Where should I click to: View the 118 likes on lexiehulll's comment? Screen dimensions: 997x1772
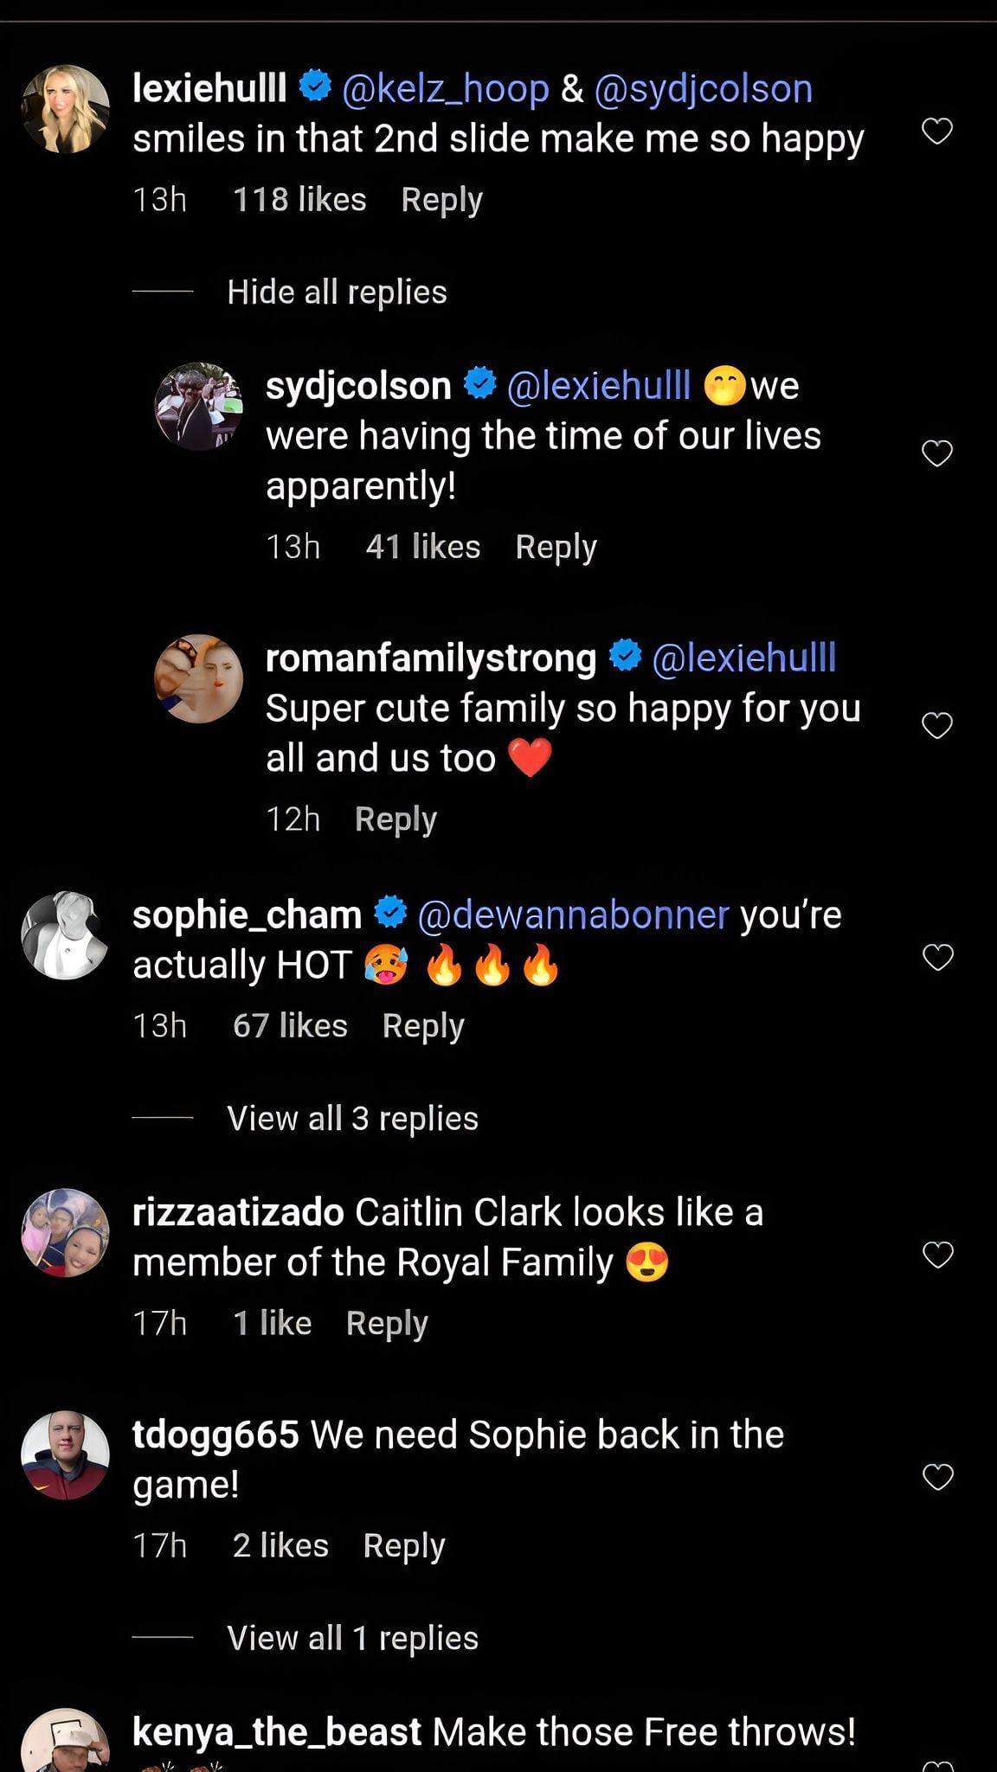(x=299, y=200)
